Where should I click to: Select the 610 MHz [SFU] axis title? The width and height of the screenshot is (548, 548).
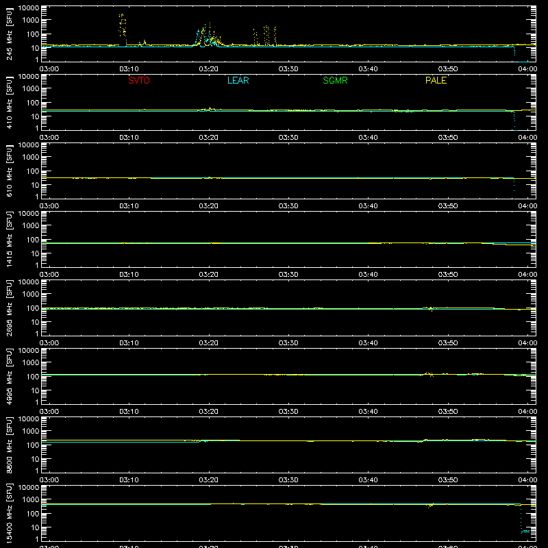[x=9, y=171]
